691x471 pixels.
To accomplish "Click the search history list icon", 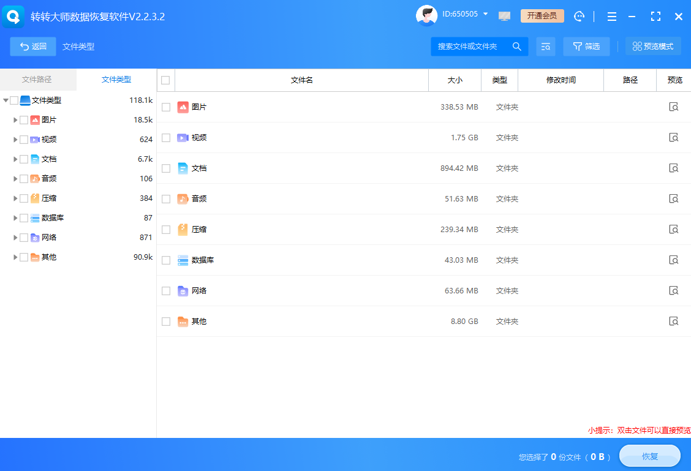I will coord(546,46).
